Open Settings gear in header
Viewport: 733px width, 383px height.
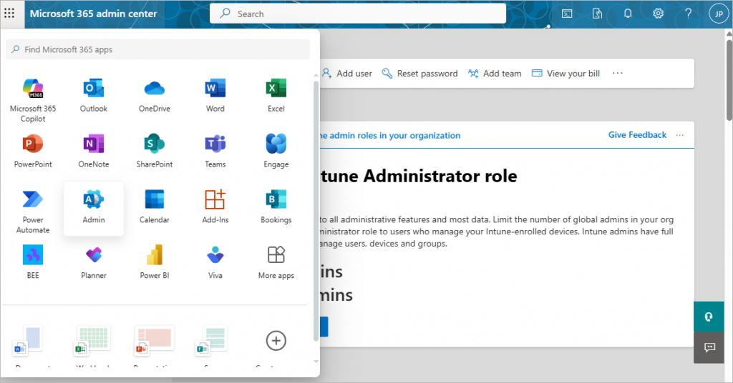658,14
